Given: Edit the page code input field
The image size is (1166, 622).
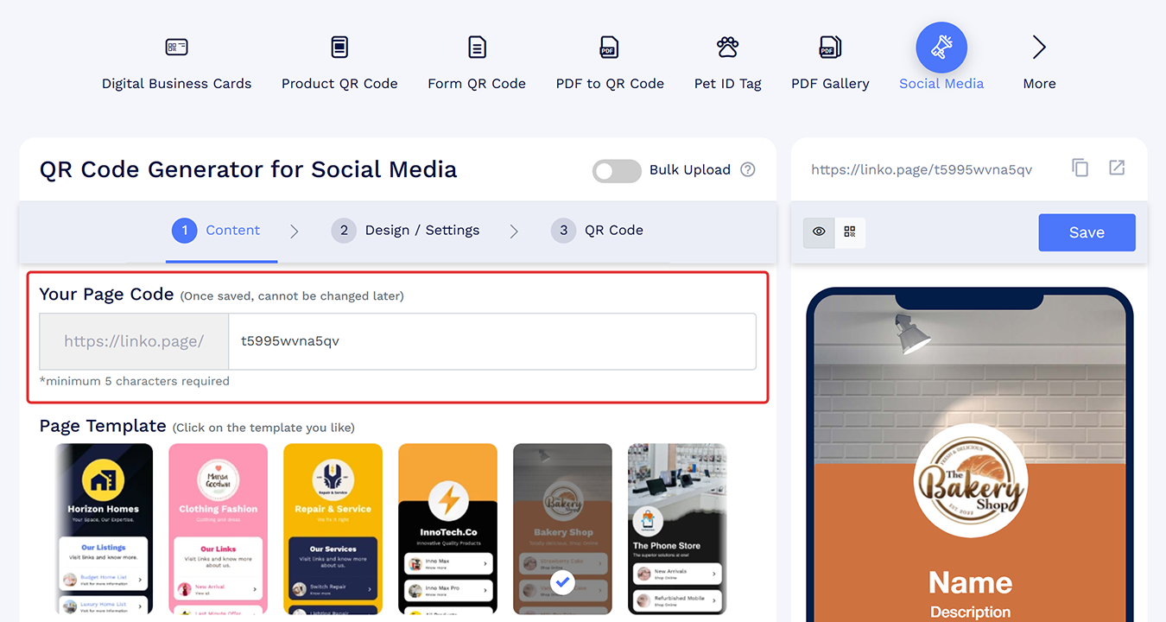Looking at the screenshot, I should tap(491, 341).
